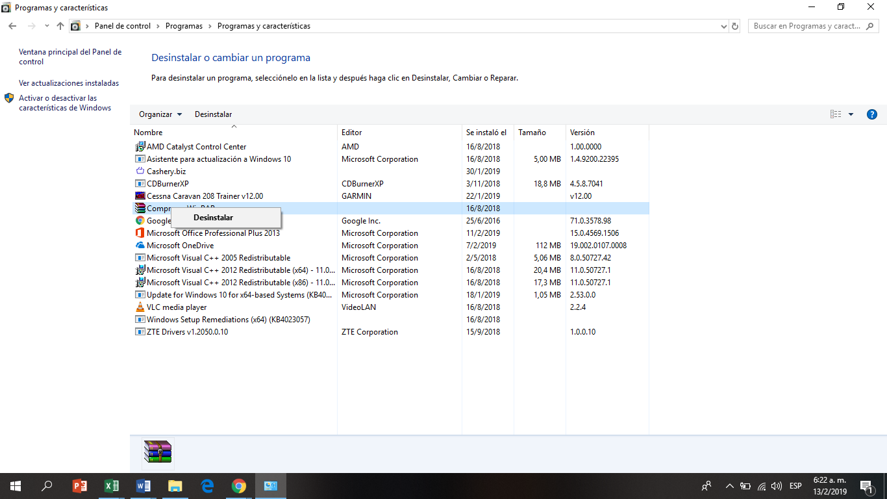Screen dimensions: 887x499
Task: Click the Microsoft Office Professional Plus icon
Action: pos(140,233)
